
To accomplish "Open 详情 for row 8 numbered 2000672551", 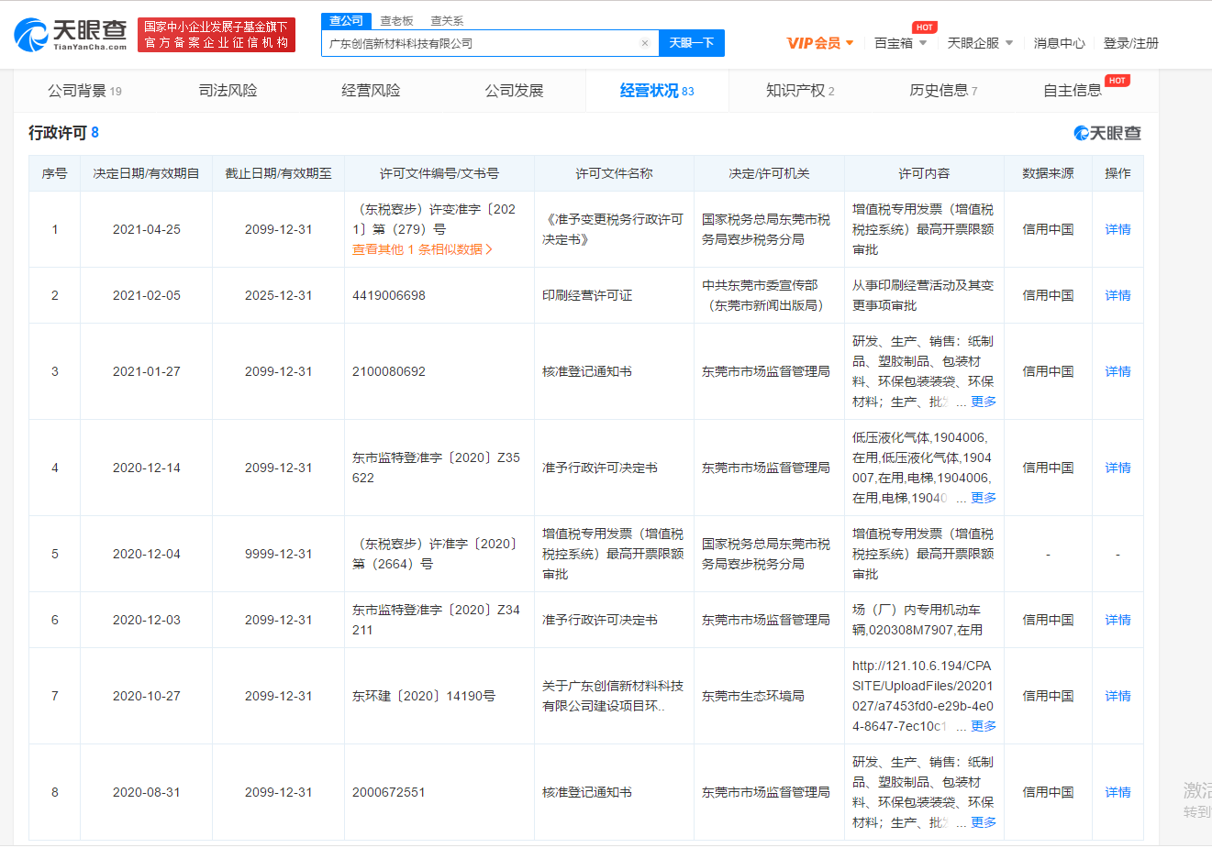I will click(x=1117, y=792).
